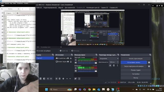The height and width of the screenshot is (92, 164).
Task: Increase Длительность value with up arrow
Action: point(118,61)
